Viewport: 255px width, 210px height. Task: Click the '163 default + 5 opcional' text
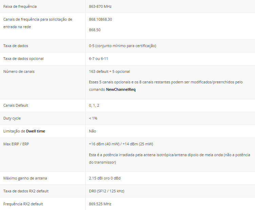[x=109, y=71]
